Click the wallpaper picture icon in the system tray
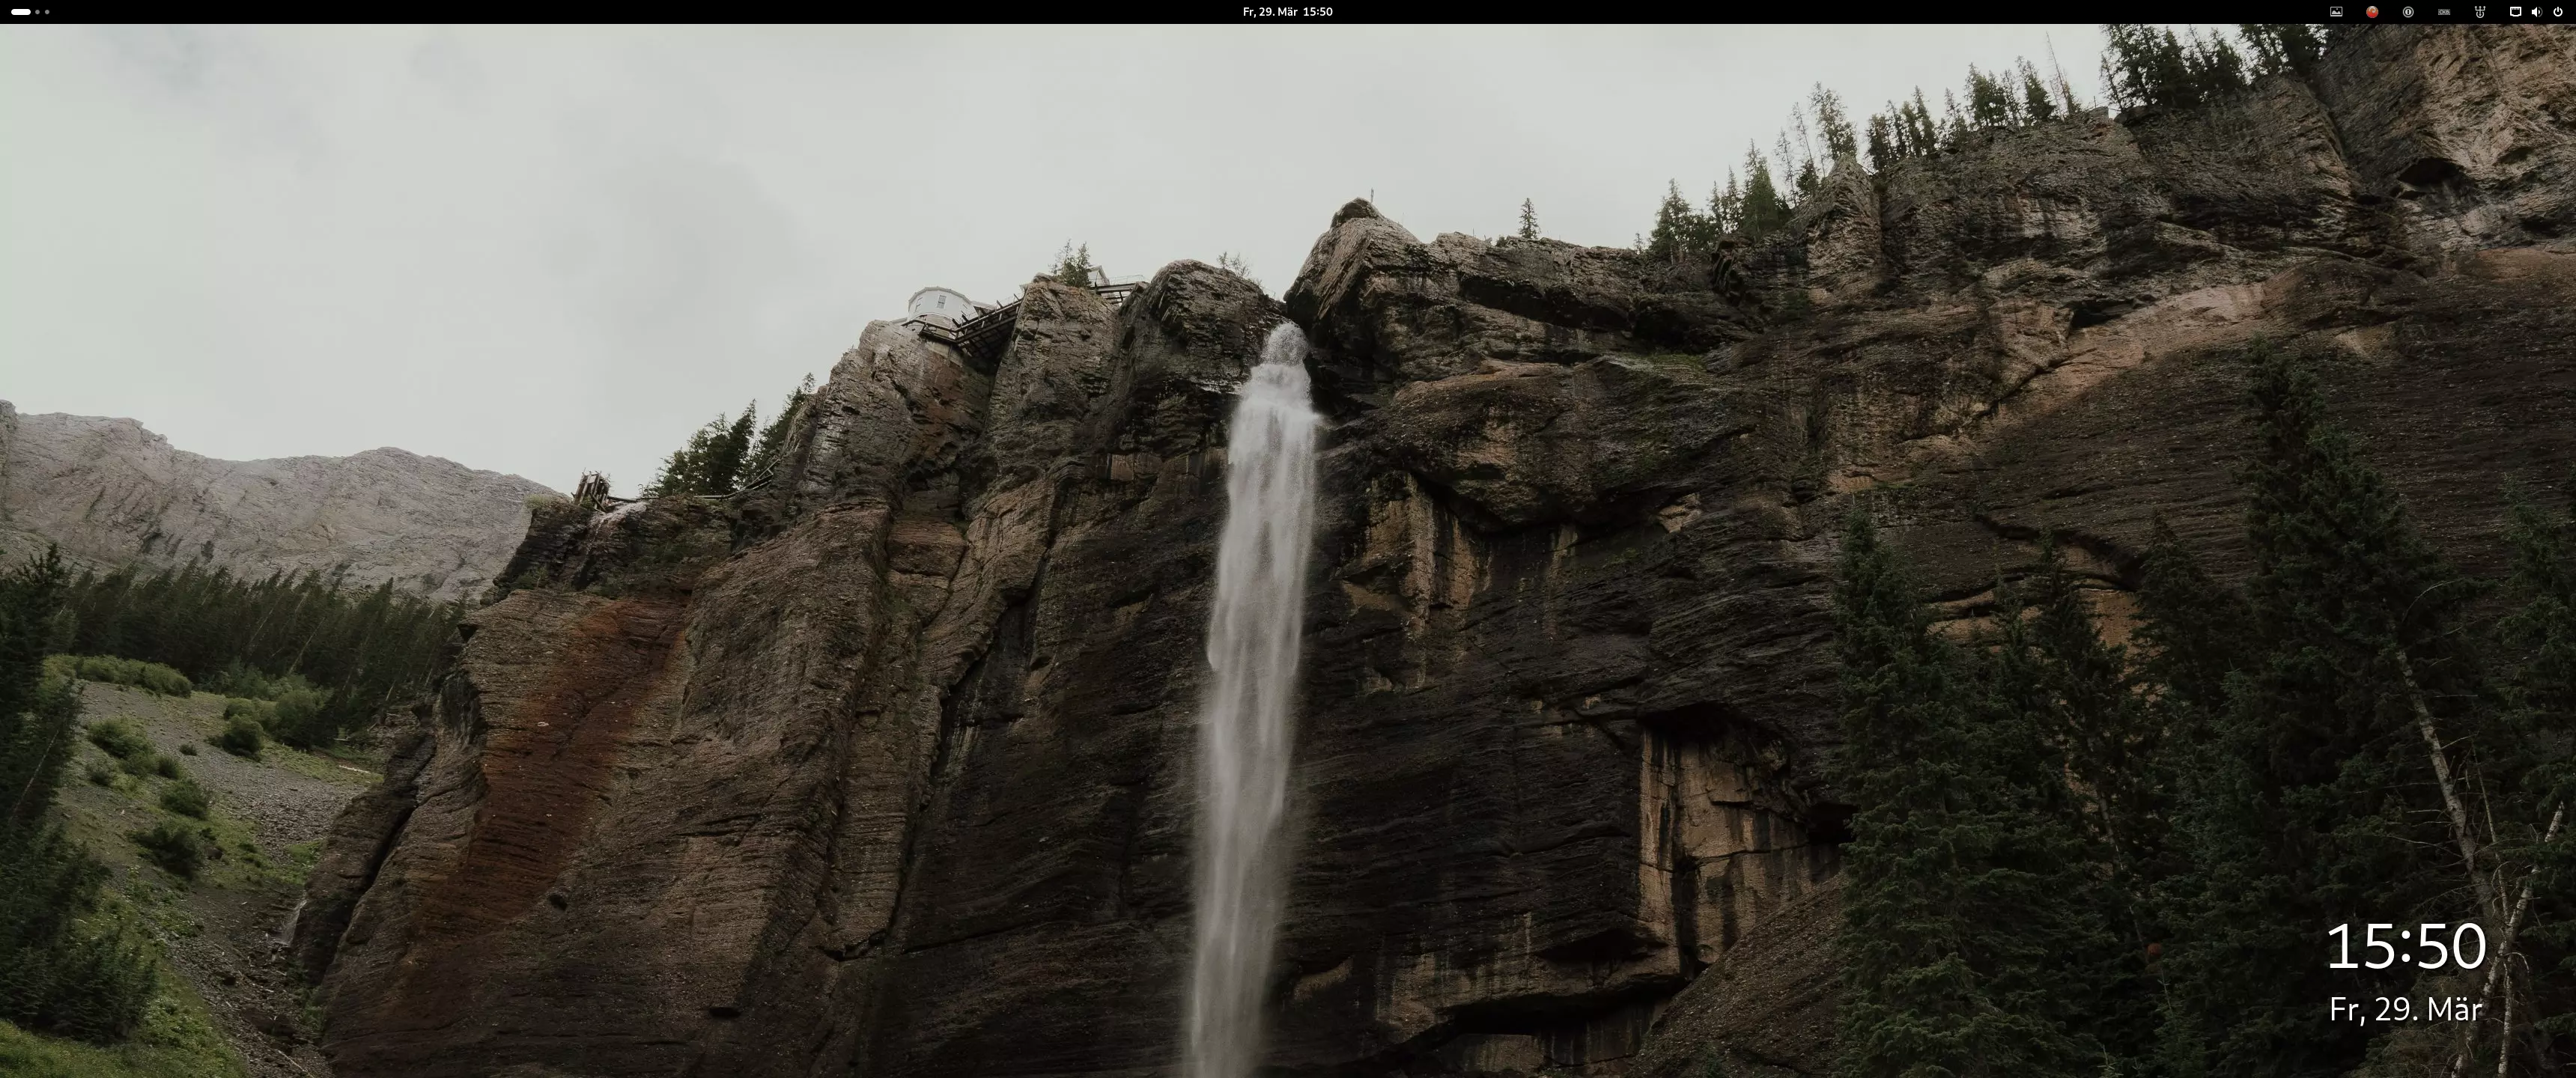This screenshot has width=2576, height=1078. [2336, 12]
